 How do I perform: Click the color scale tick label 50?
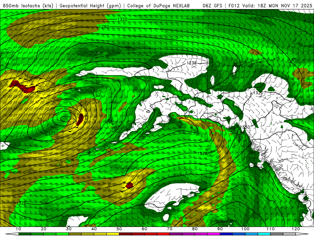pyautogui.click(x=119, y=229)
